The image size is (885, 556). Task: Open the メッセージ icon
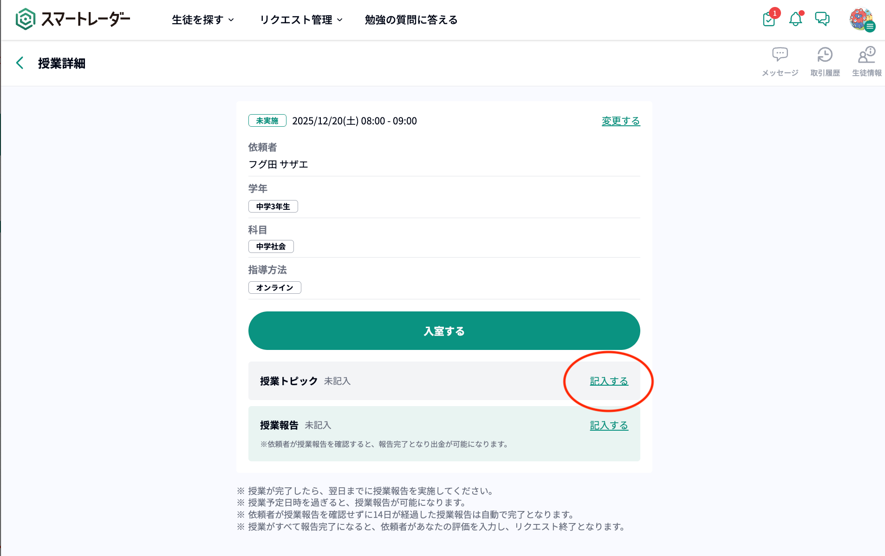[780, 61]
